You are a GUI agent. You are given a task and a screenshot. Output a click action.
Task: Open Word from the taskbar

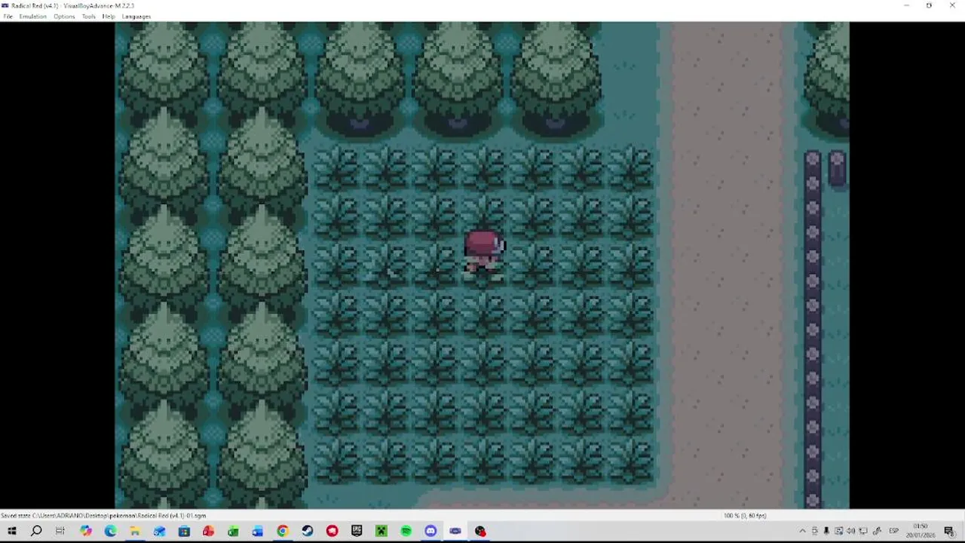tap(258, 532)
